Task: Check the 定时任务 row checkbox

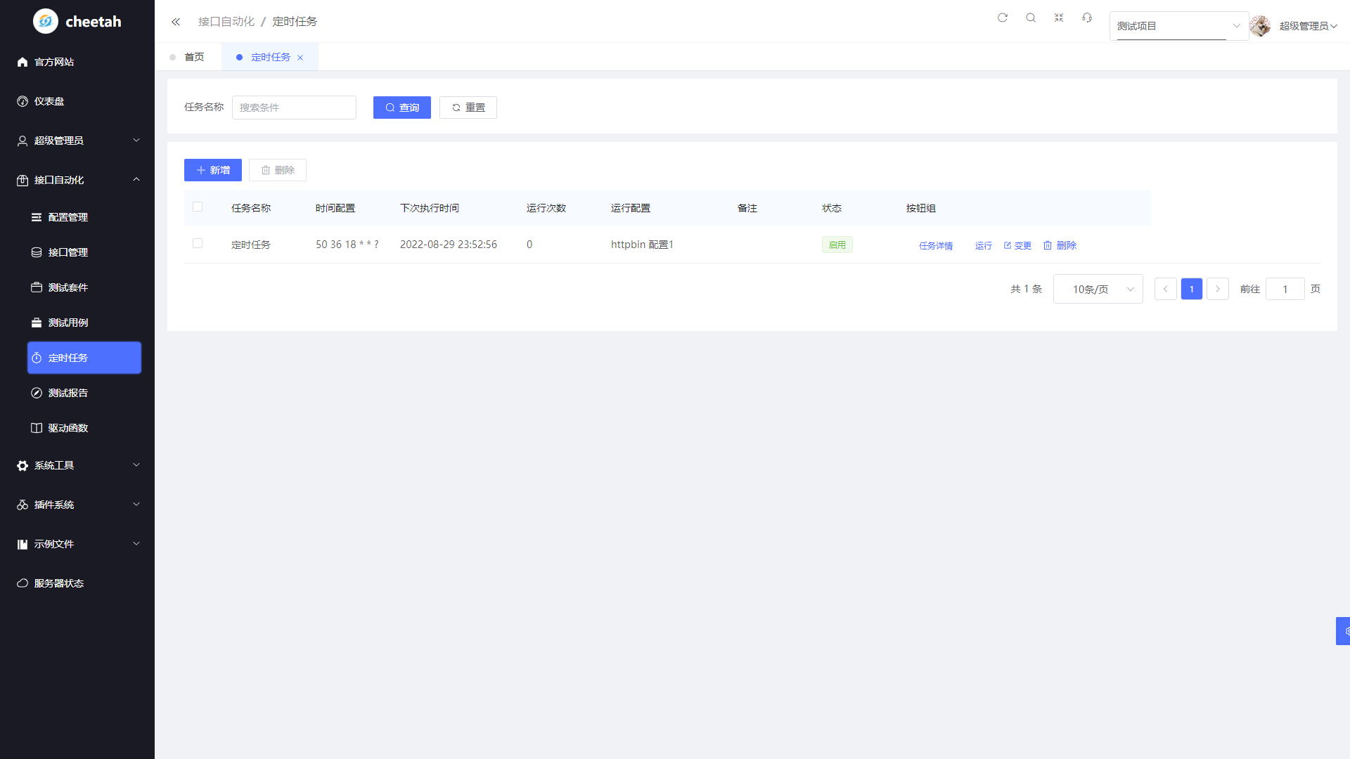Action: (198, 243)
